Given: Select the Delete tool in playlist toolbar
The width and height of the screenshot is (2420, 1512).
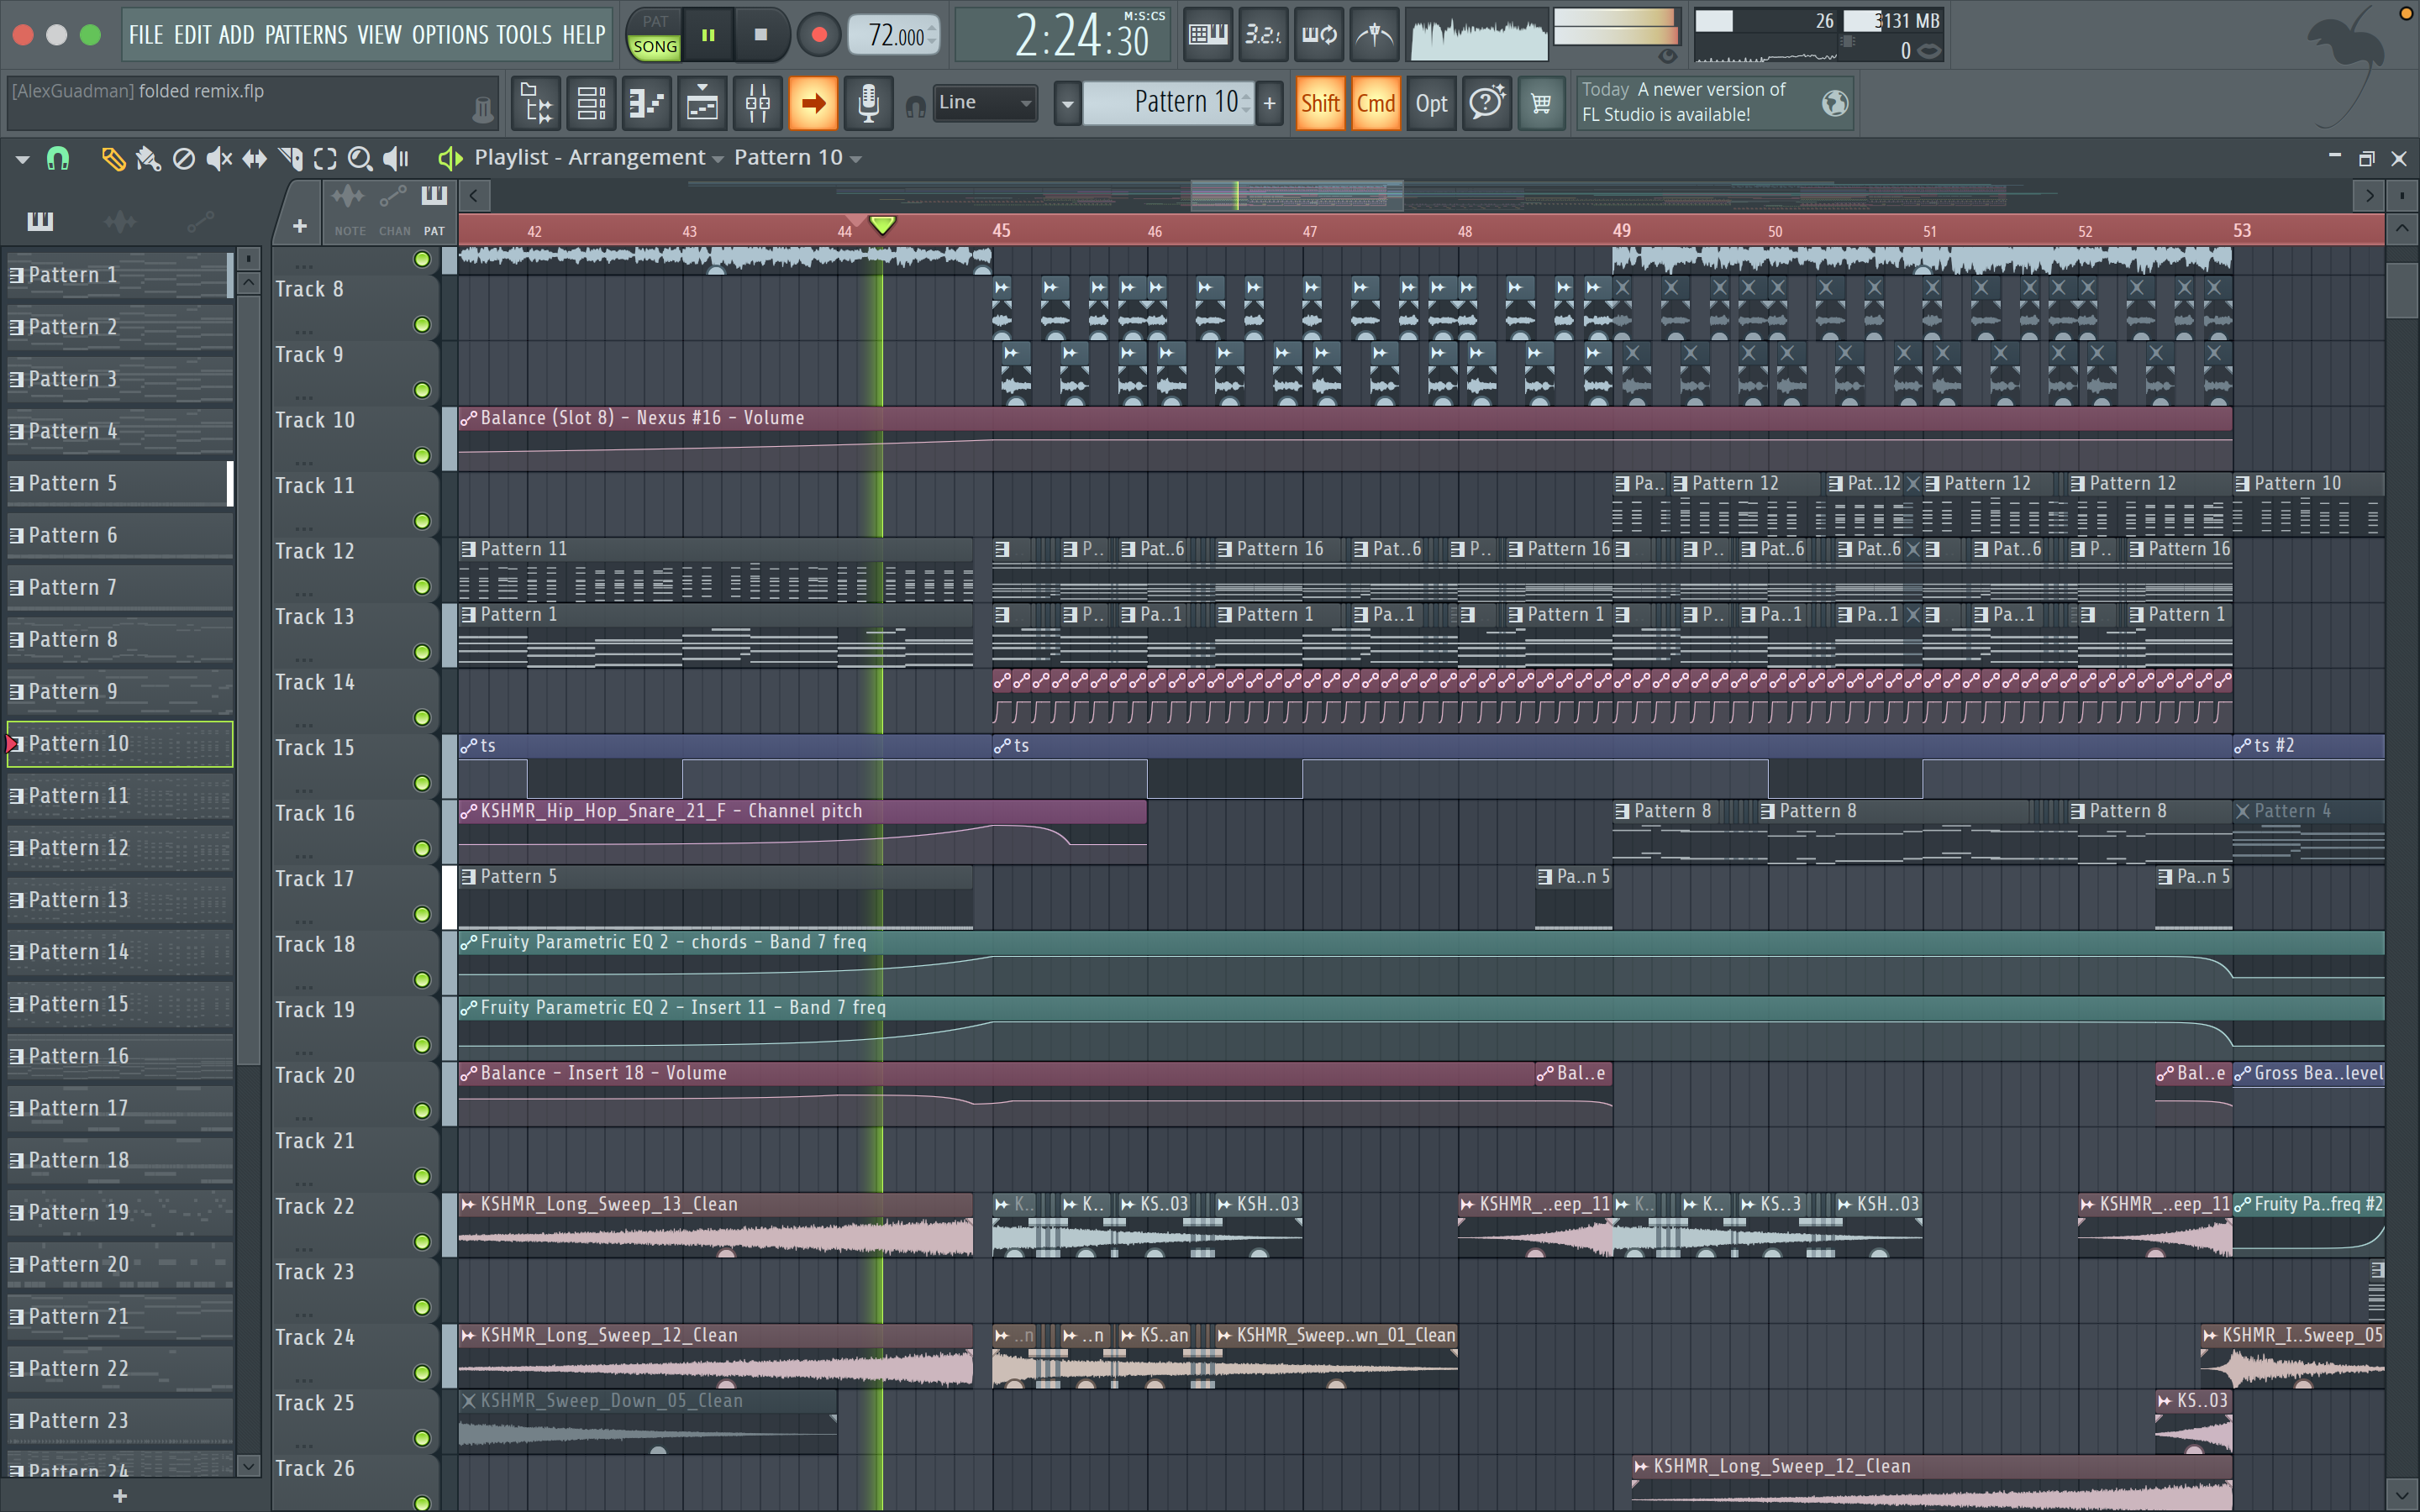Looking at the screenshot, I should pos(184,158).
